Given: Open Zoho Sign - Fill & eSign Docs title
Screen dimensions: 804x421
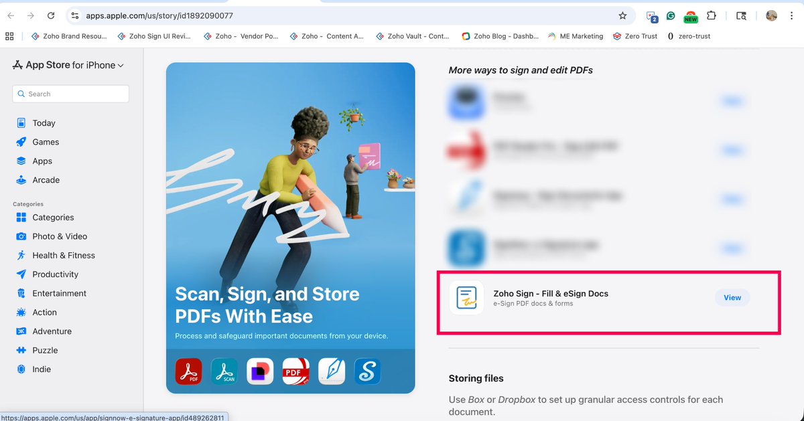Looking at the screenshot, I should (551, 293).
